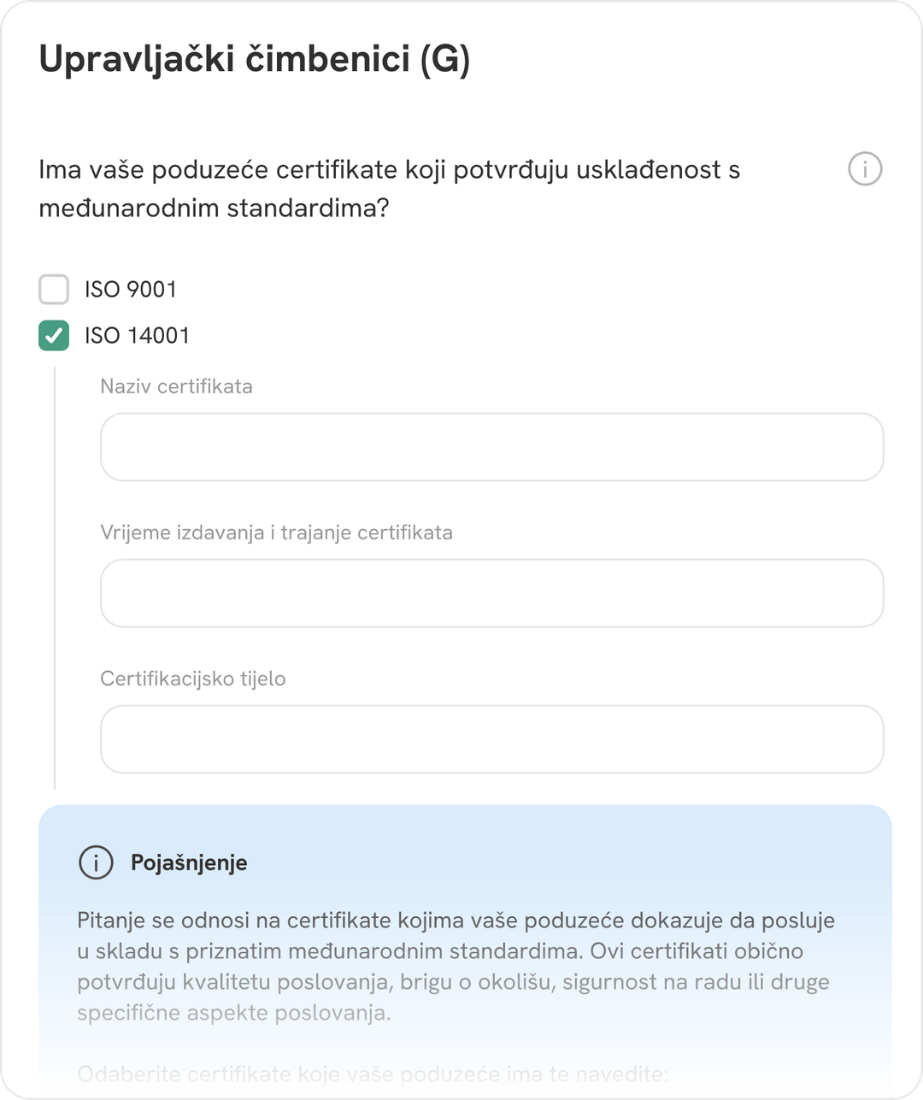Uncheck the ISO 14001 checkbox

[54, 336]
